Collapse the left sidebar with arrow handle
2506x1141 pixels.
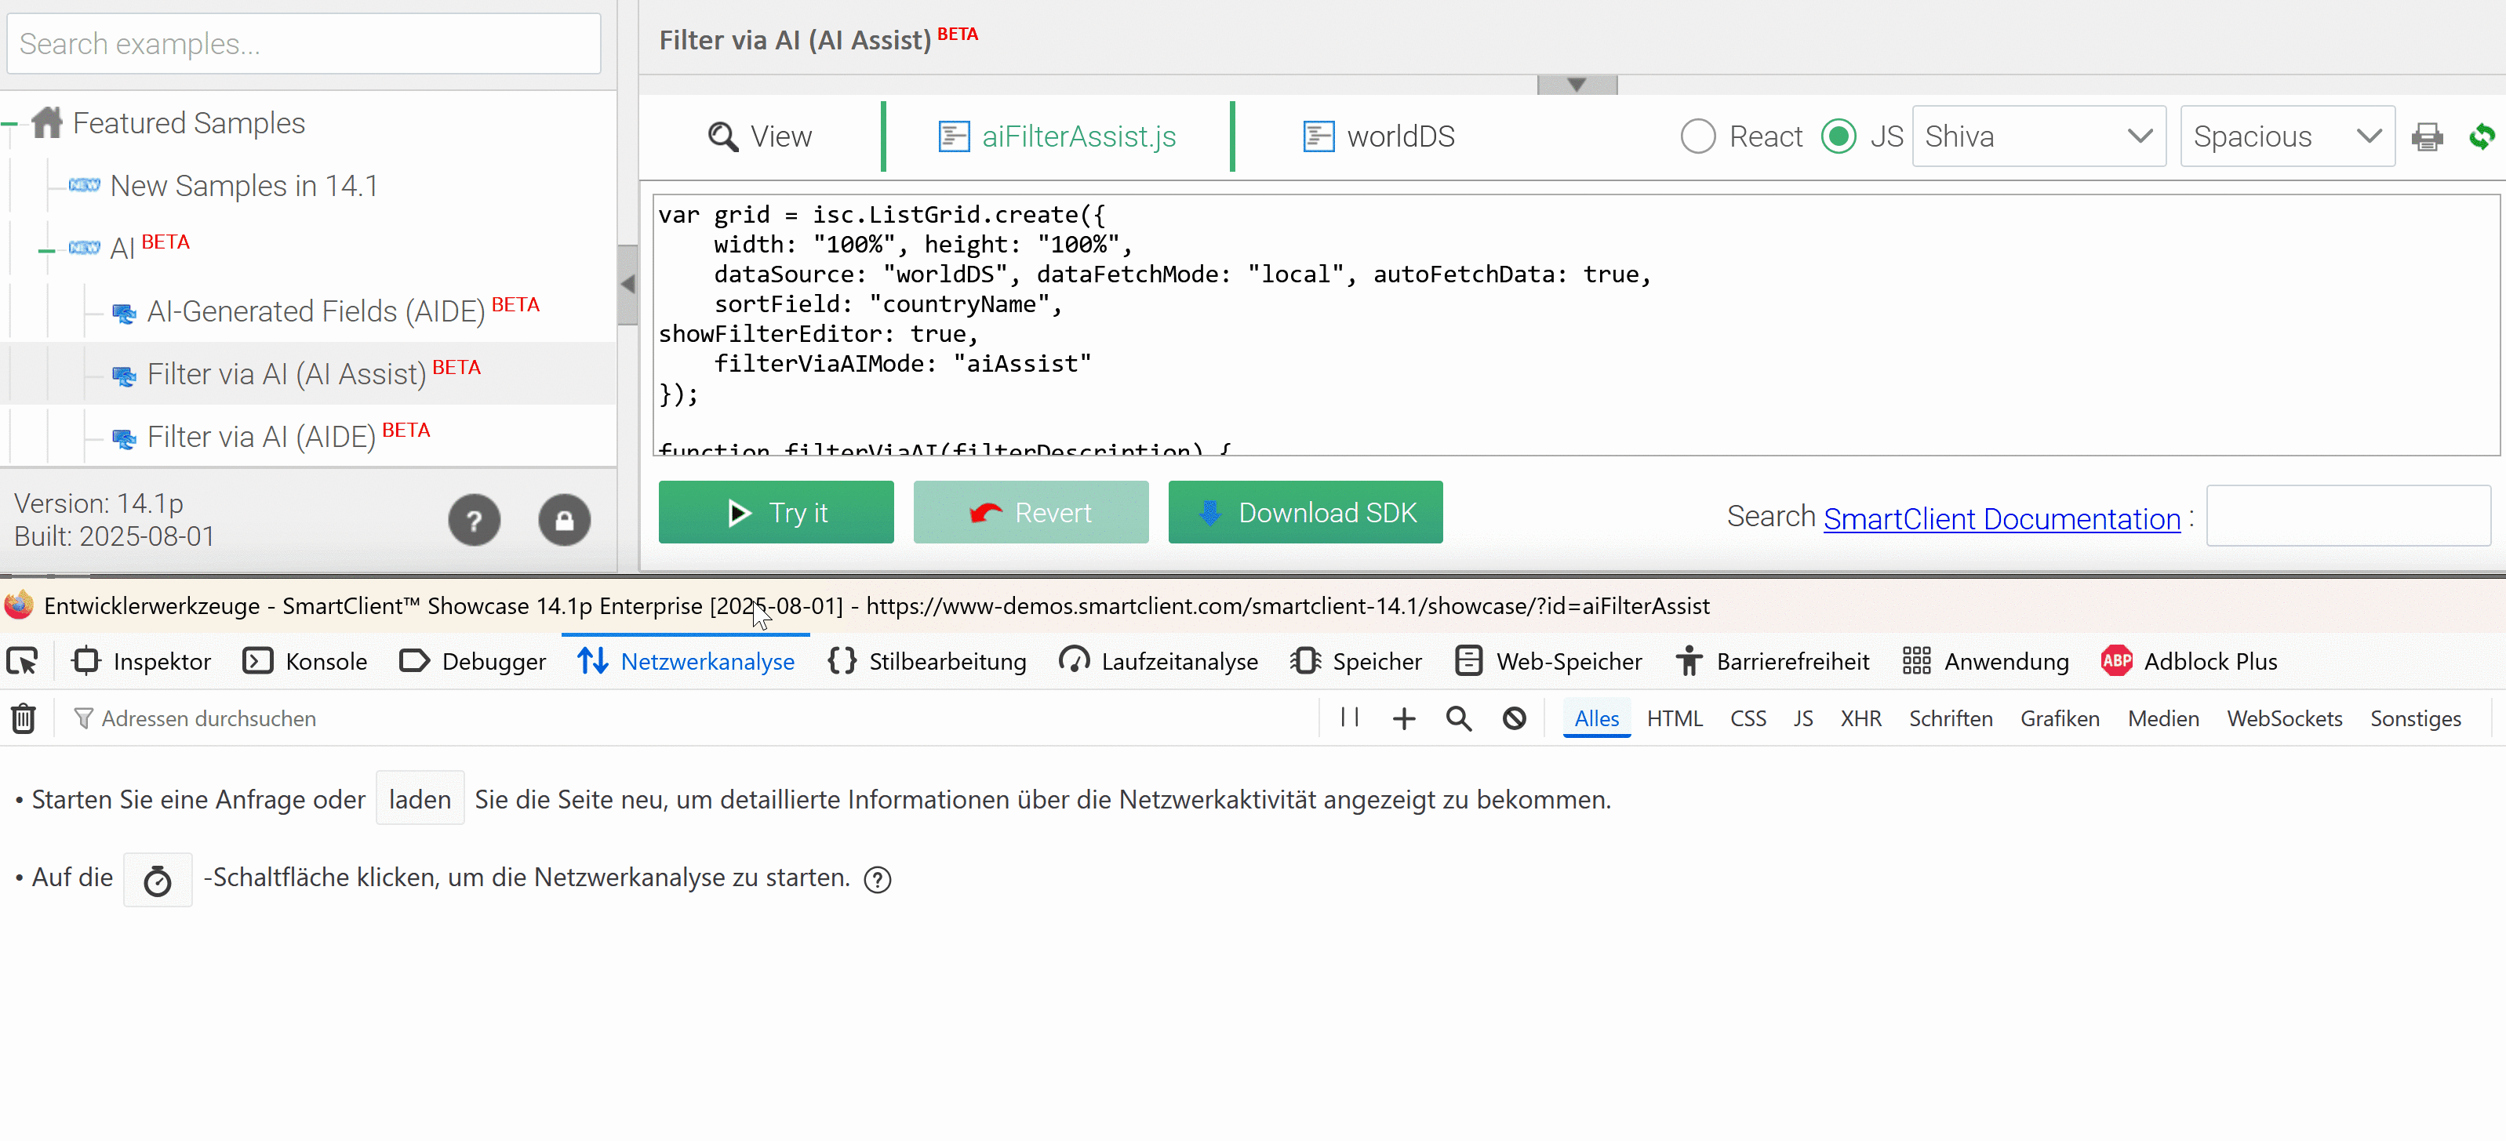coord(628,284)
